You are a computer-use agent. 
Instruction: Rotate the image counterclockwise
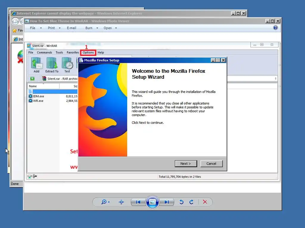coord(181,202)
